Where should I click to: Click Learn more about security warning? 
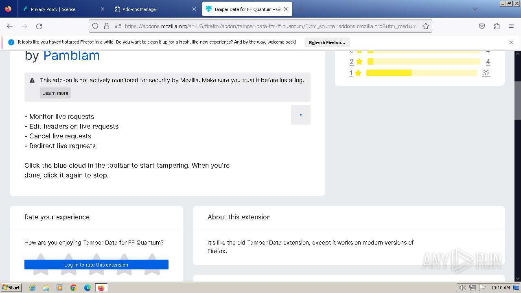[x=55, y=93]
